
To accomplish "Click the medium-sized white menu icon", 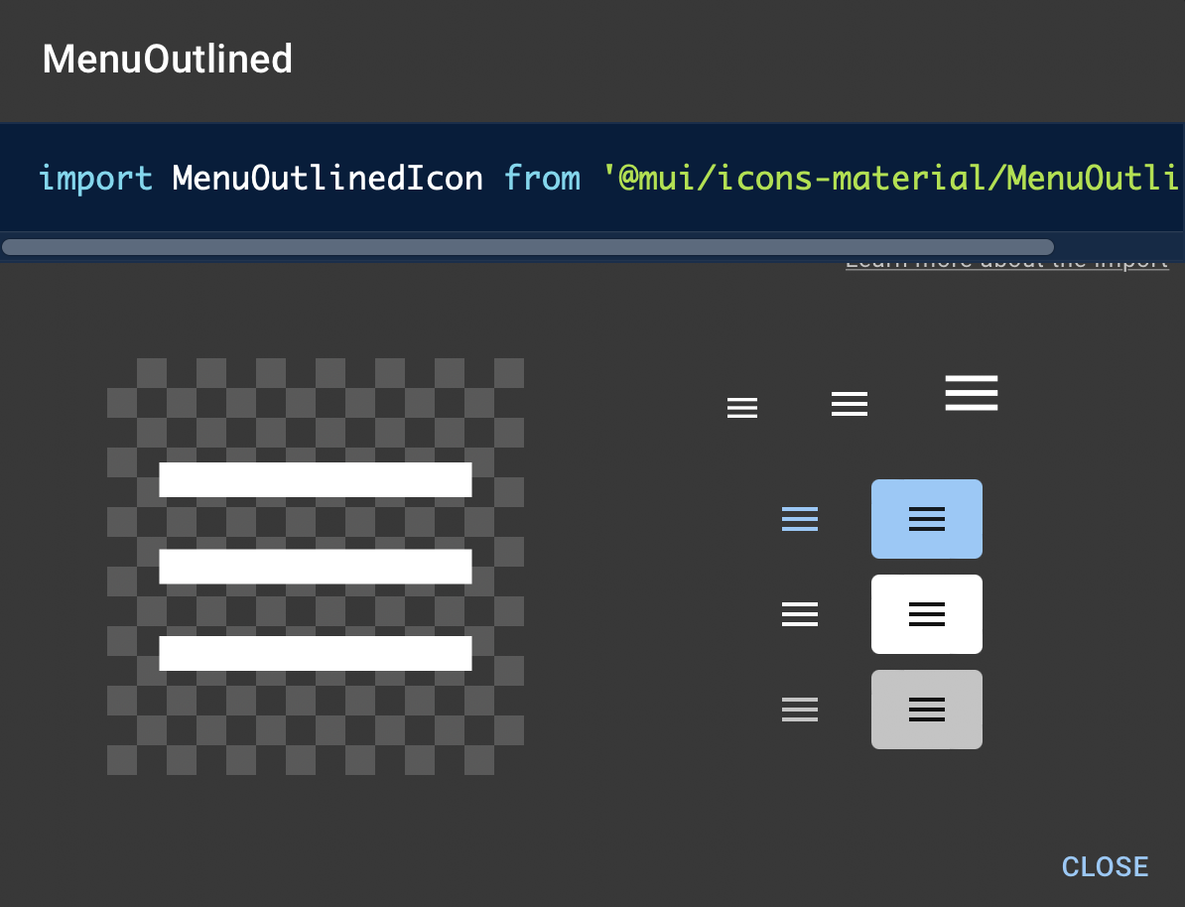I will [850, 404].
